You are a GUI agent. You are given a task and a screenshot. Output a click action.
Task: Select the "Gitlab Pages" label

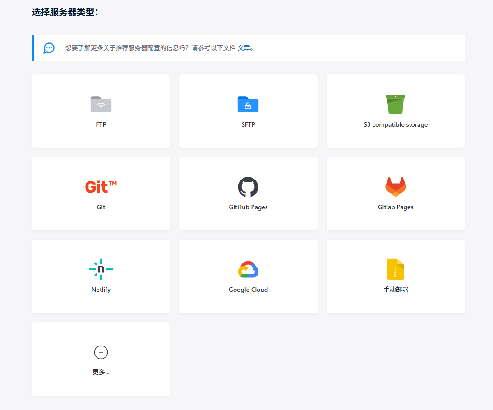coord(396,207)
